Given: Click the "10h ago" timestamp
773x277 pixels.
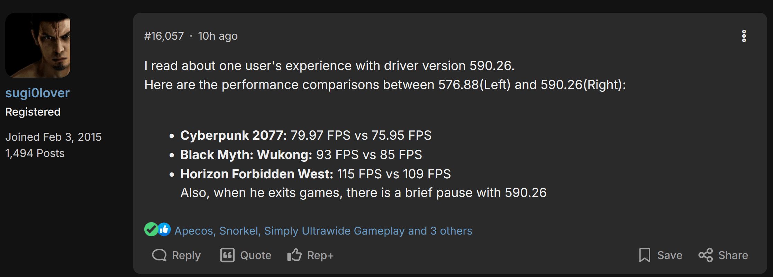Looking at the screenshot, I should tap(218, 36).
